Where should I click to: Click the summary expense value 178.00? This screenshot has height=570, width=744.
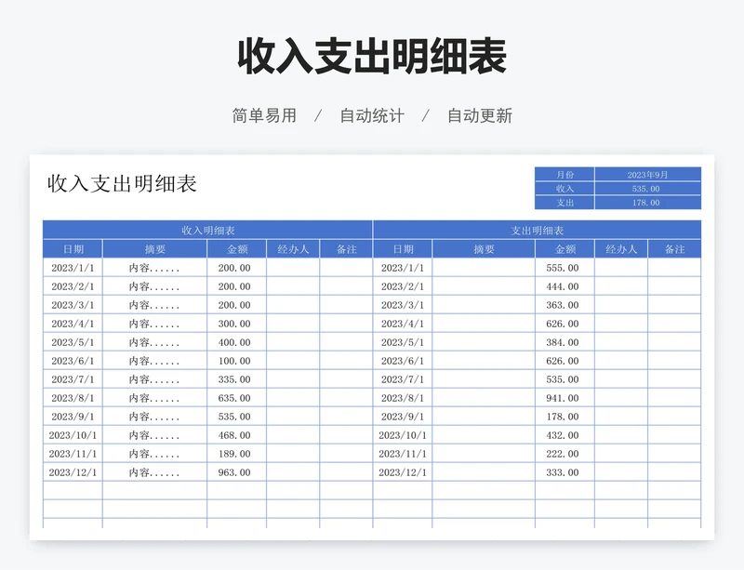[x=647, y=203]
